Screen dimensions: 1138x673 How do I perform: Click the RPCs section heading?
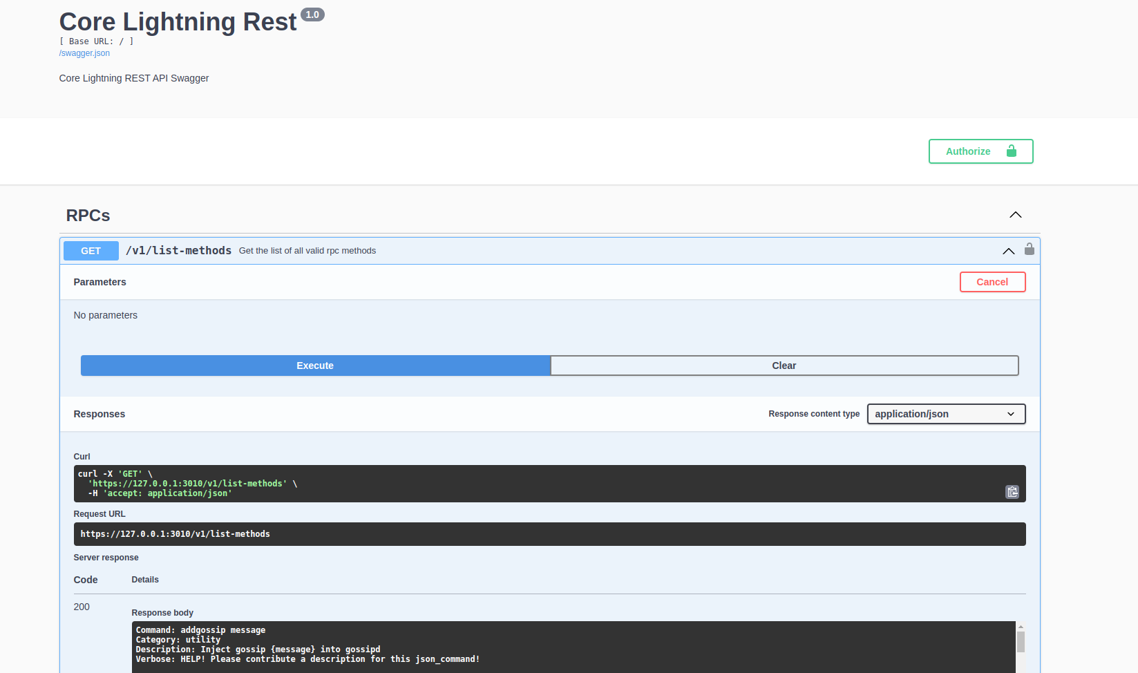point(88,216)
